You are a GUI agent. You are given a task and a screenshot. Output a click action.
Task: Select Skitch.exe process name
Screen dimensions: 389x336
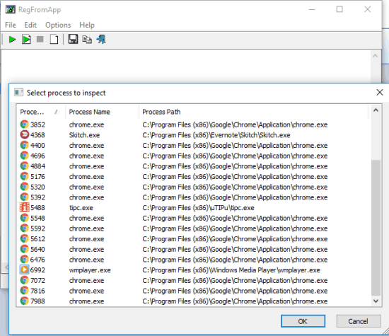point(84,135)
